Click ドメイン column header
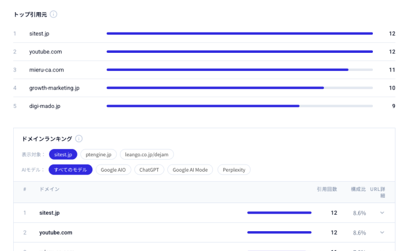The width and height of the screenshot is (407, 251). (x=50, y=189)
